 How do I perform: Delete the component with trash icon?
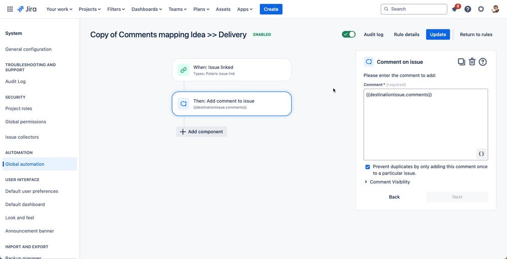pos(472,62)
